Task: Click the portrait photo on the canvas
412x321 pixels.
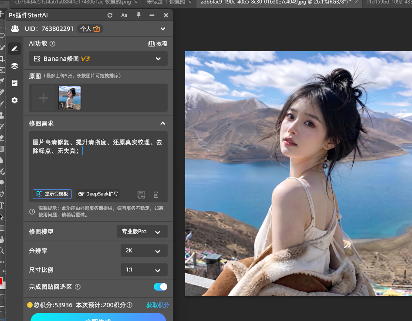Action: click(x=298, y=174)
